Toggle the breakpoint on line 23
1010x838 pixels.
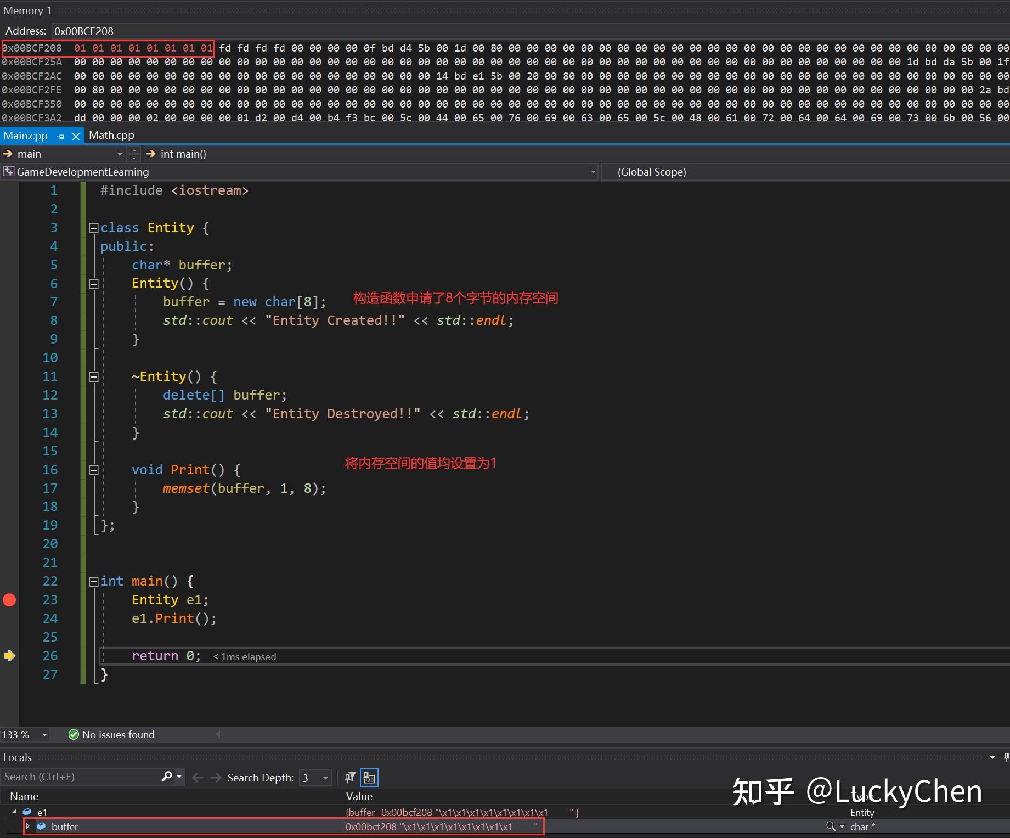[9, 599]
